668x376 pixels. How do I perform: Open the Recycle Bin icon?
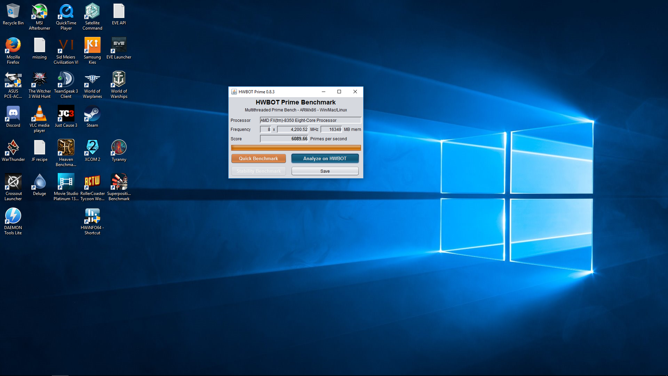pyautogui.click(x=13, y=14)
